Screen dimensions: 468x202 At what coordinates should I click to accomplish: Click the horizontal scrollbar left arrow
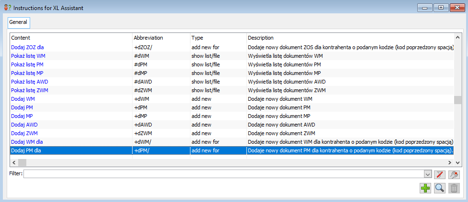(14, 162)
